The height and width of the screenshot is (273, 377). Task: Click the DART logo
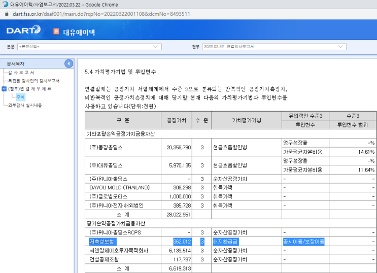point(23,30)
